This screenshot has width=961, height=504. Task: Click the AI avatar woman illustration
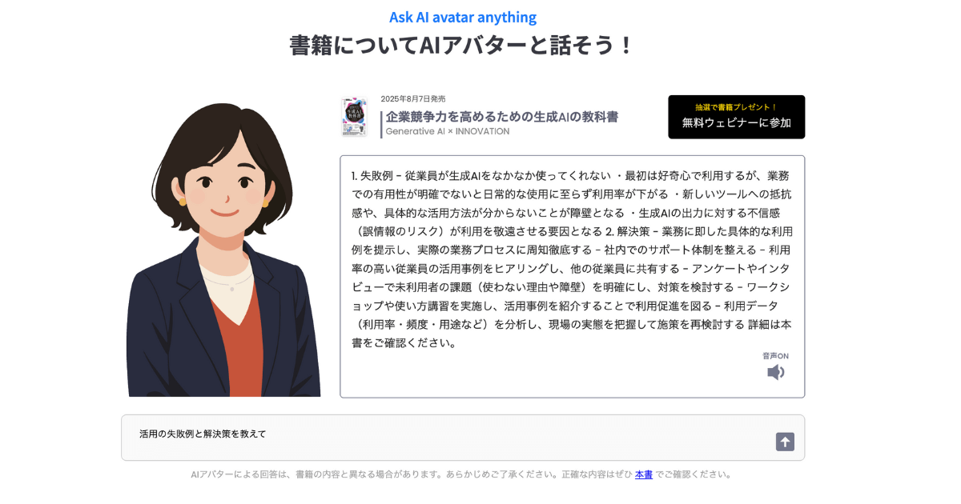click(x=223, y=250)
